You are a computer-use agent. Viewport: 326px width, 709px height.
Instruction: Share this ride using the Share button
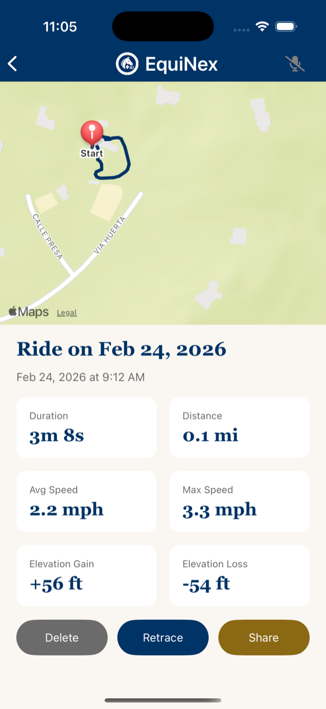coord(264,637)
